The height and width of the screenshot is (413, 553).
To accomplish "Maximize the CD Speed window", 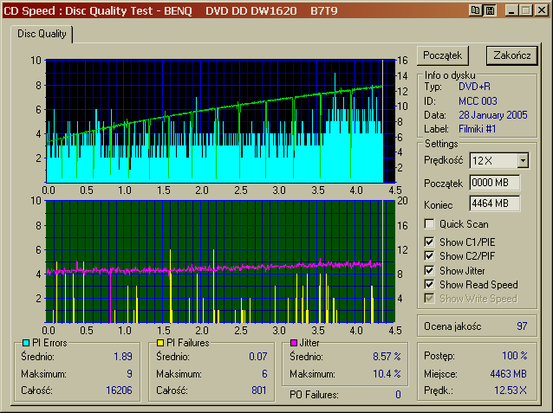I will [x=526, y=10].
